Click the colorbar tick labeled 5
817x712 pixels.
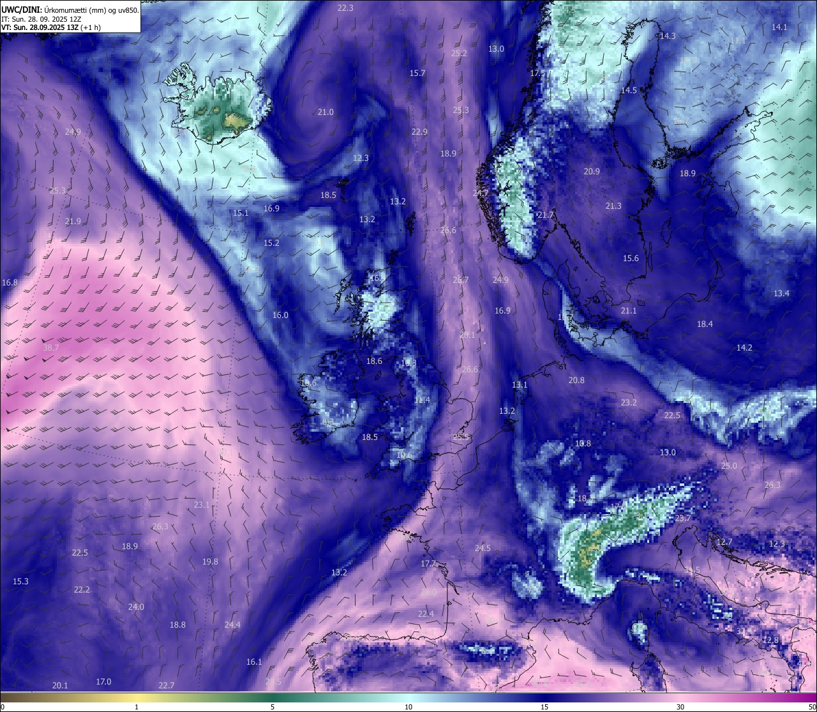pyautogui.click(x=273, y=707)
